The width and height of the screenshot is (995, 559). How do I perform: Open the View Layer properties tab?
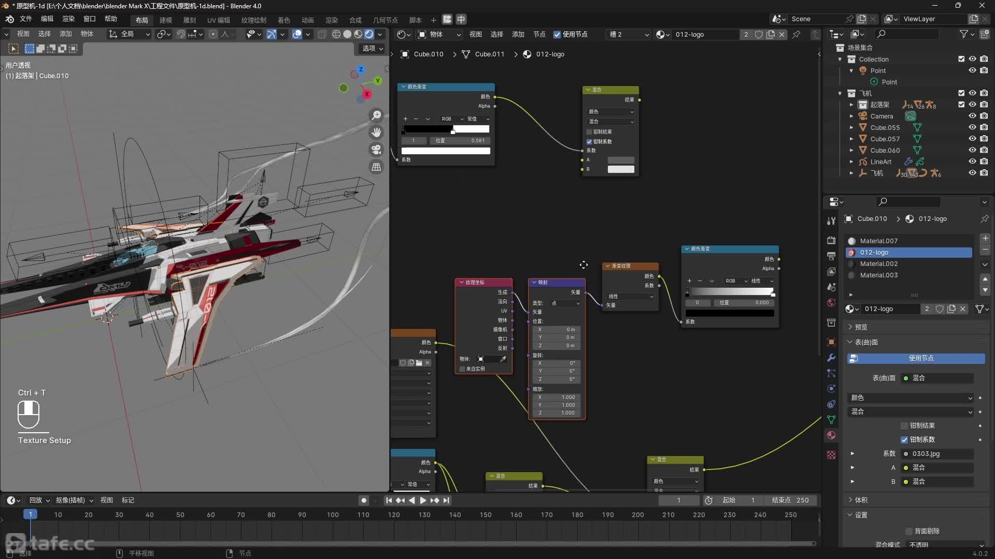(x=831, y=271)
